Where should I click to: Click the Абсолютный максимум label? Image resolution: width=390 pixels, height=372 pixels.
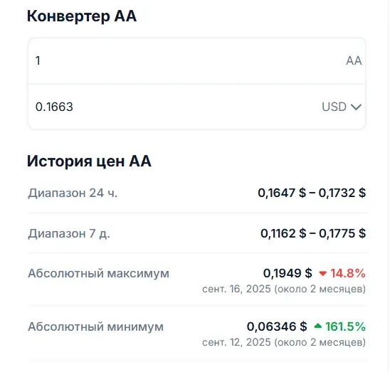(98, 273)
